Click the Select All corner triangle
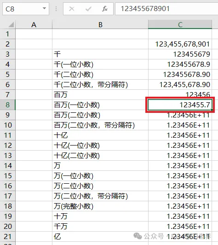218x245 pixels. [x=11, y=25]
